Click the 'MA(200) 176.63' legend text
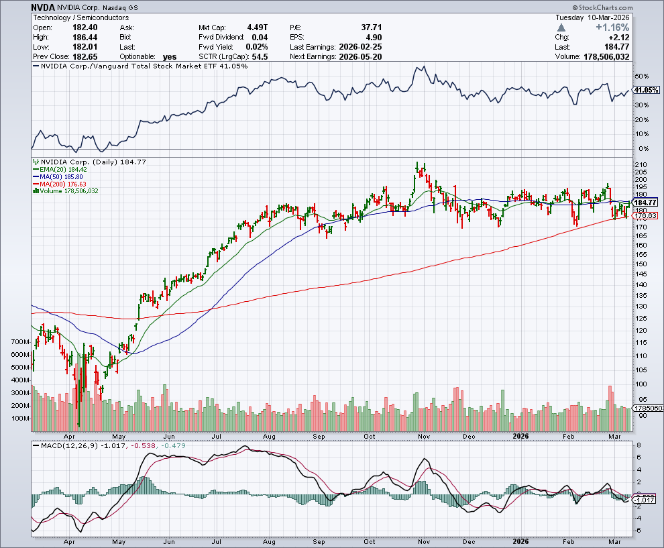The image size is (664, 548). pos(64,184)
